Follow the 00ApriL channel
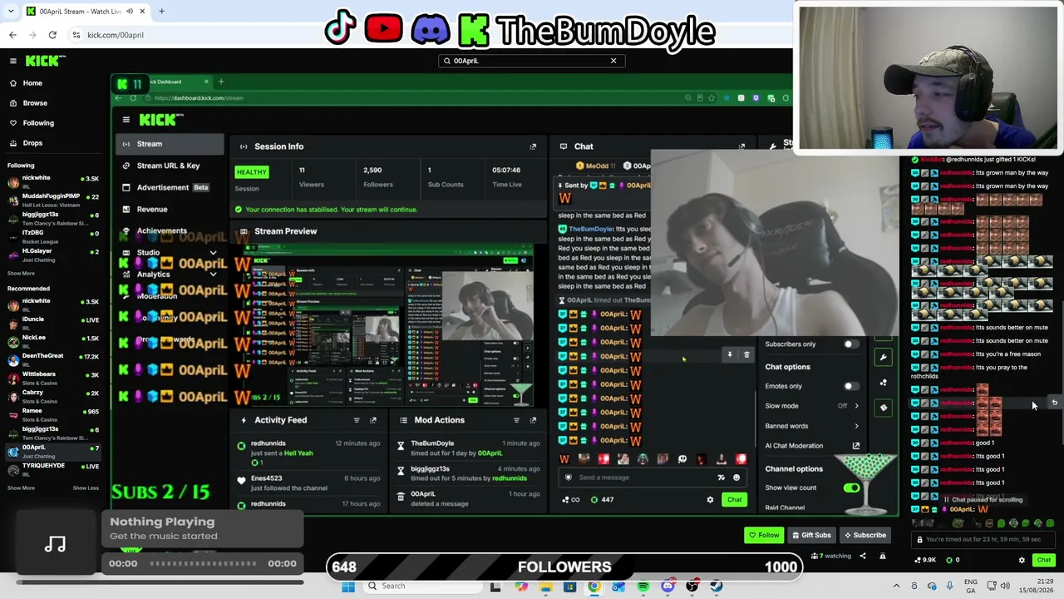Viewport: 1064px width, 599px height. (764, 535)
